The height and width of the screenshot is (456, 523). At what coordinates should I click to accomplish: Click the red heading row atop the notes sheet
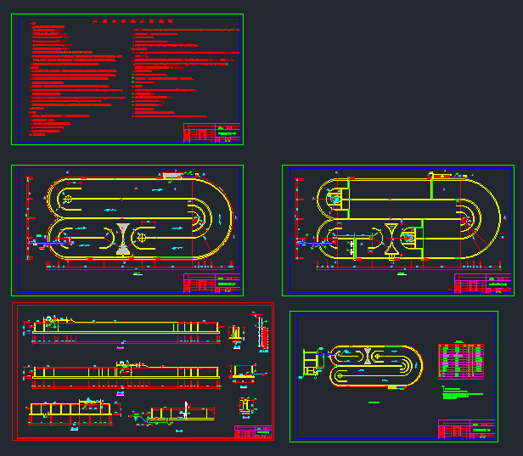tap(132, 21)
